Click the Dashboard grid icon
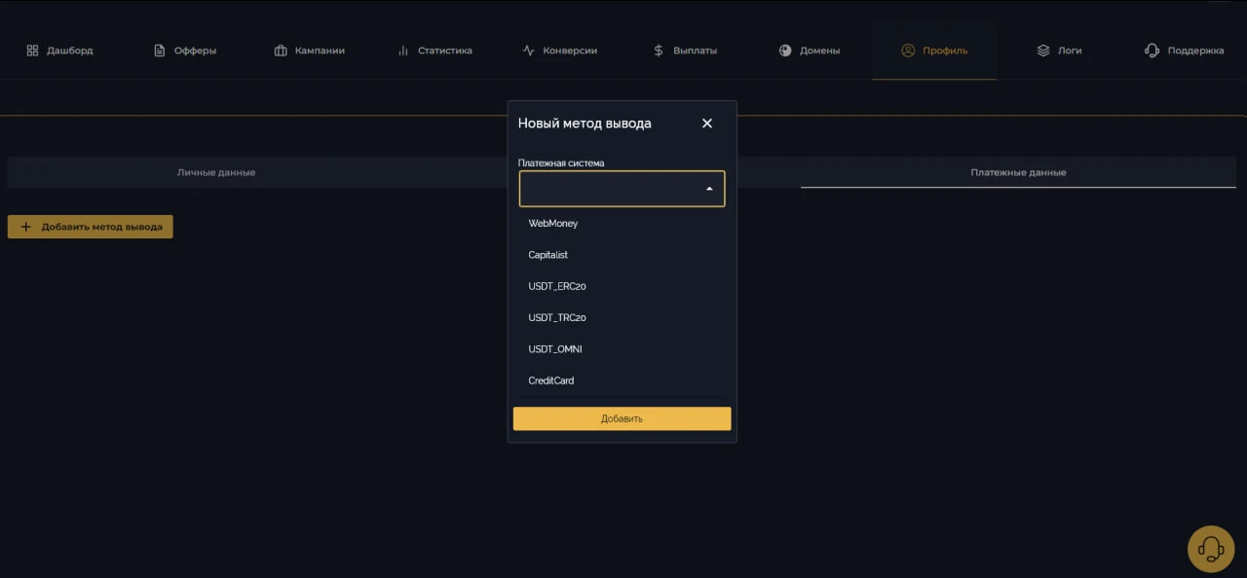This screenshot has height=578, width=1247. [x=32, y=51]
